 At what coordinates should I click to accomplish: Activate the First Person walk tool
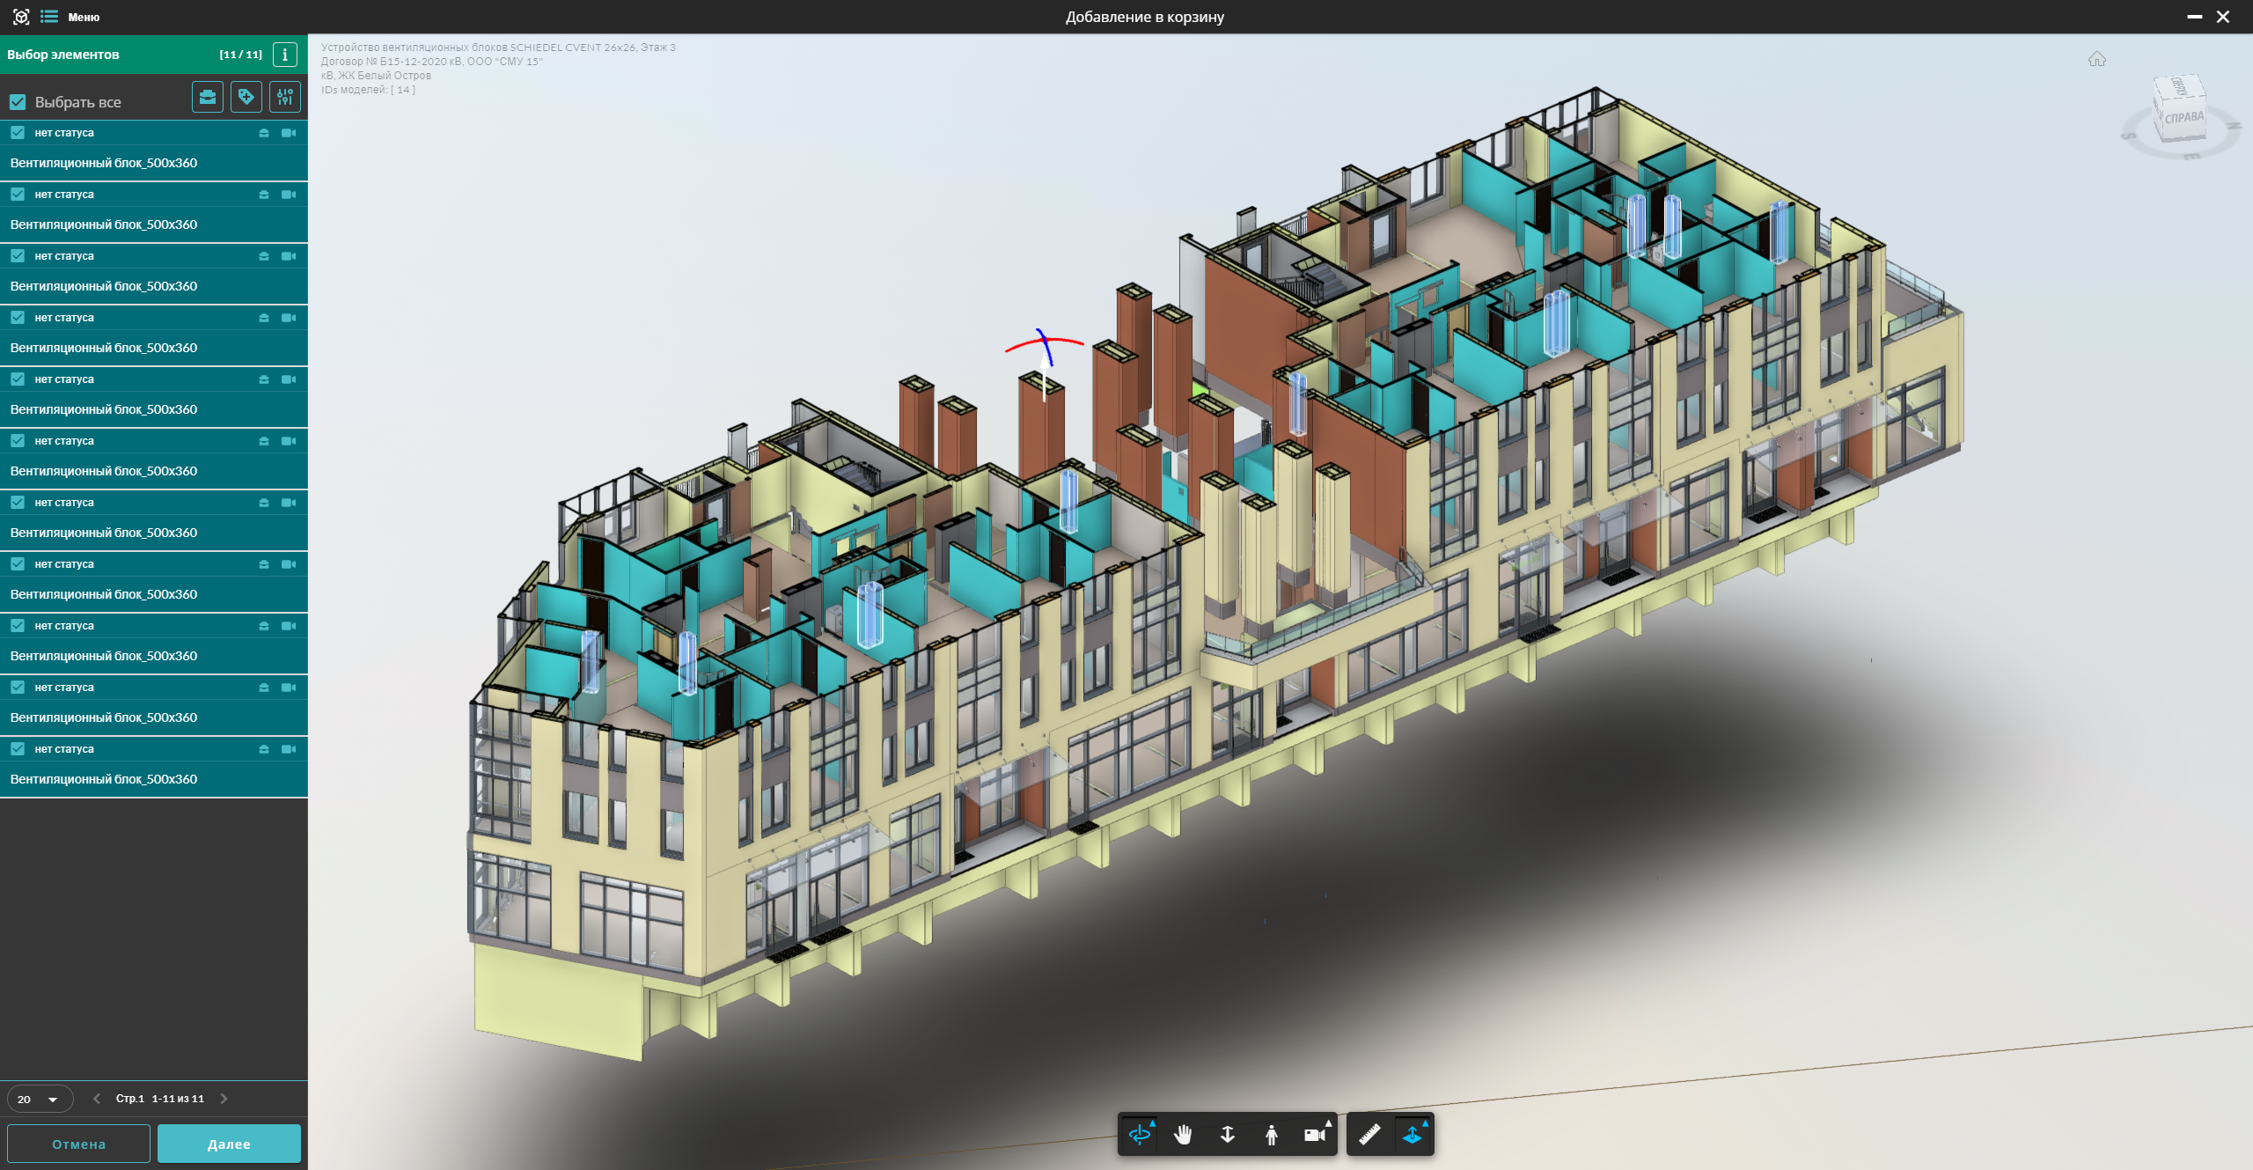(x=1272, y=1135)
